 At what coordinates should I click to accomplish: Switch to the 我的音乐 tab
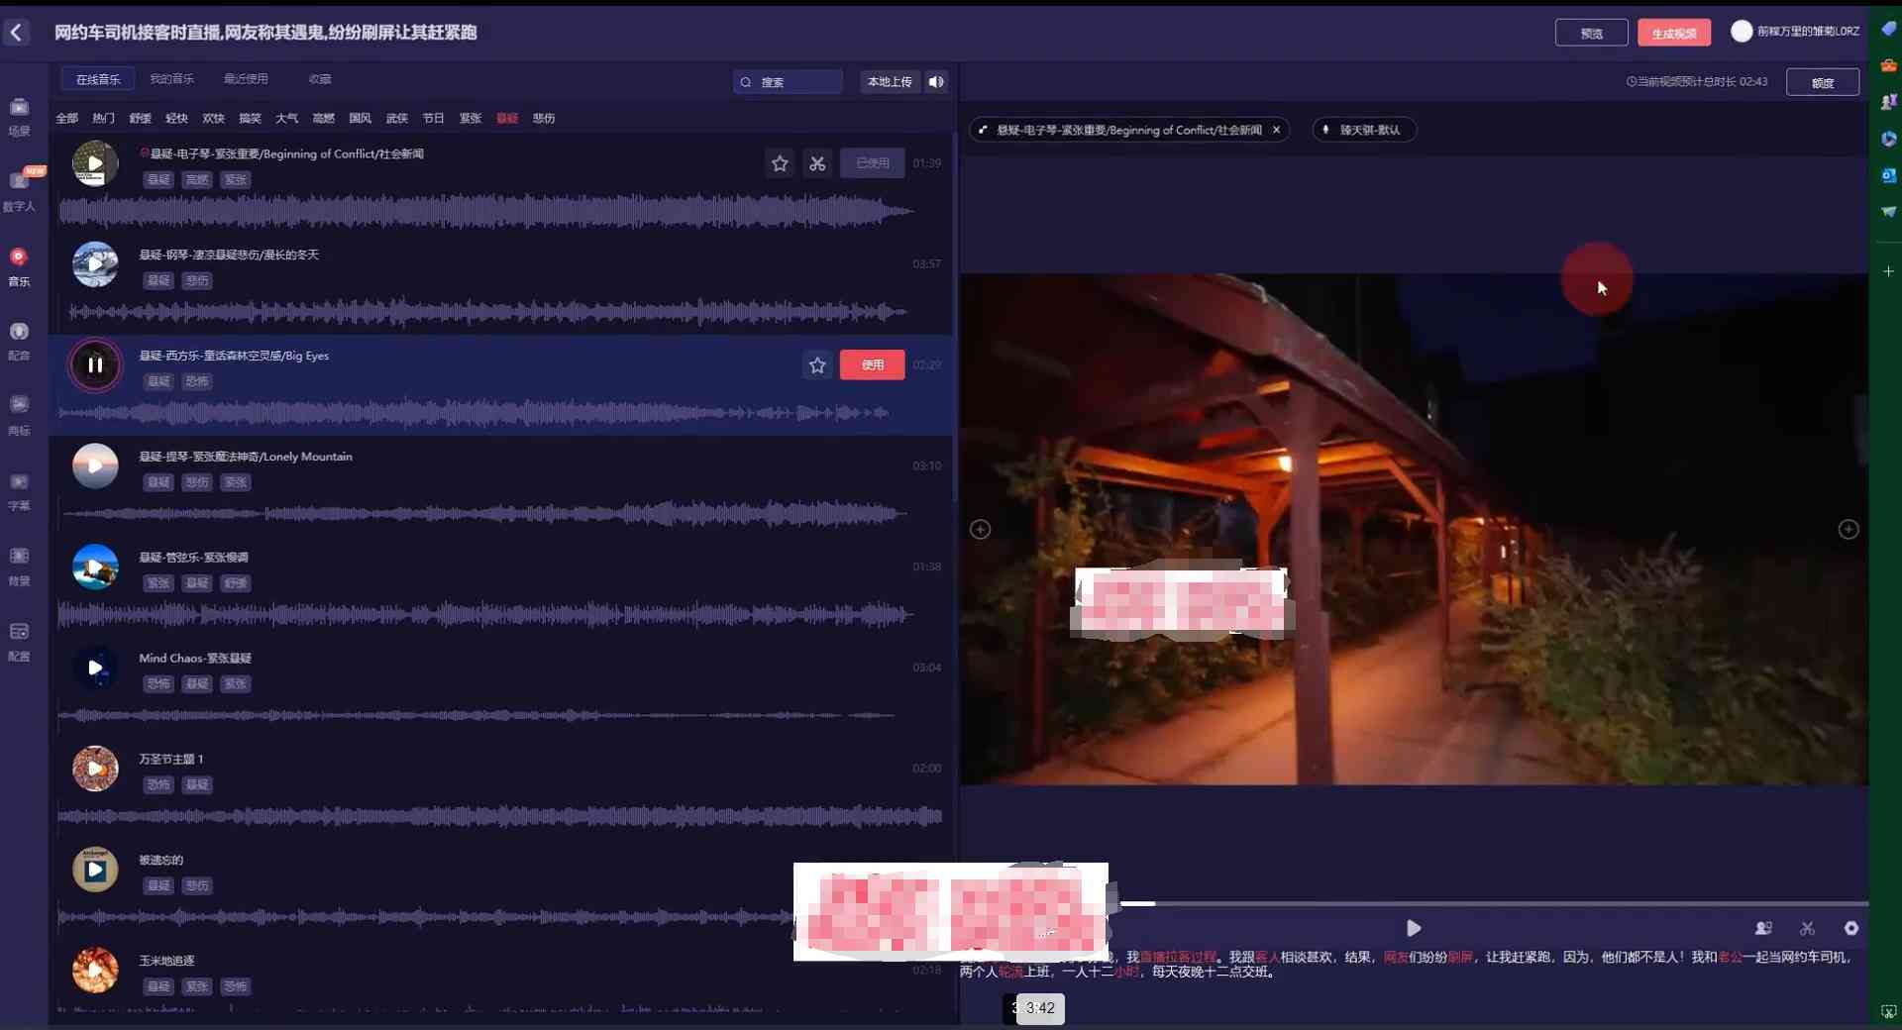point(171,79)
